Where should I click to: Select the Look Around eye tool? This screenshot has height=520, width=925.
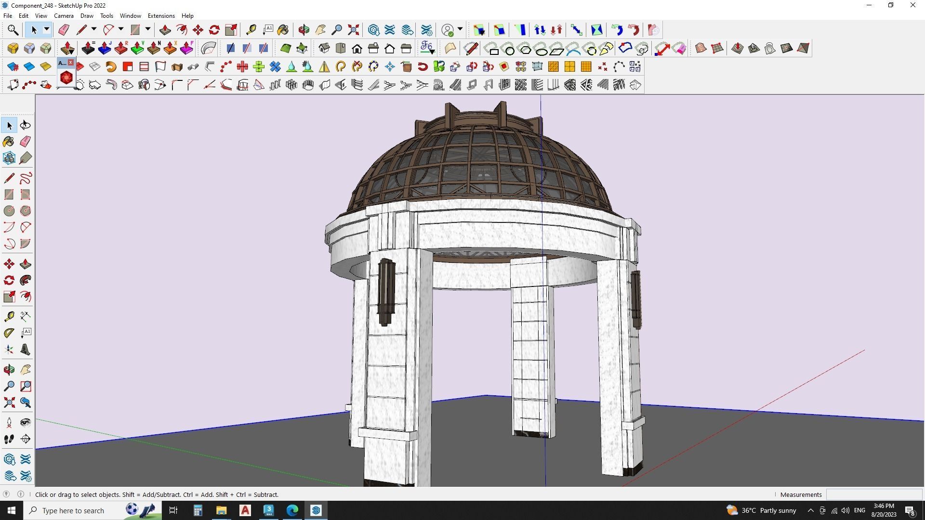point(26,423)
